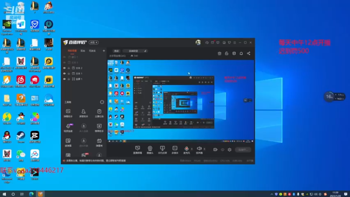The image size is (350, 197).
Task: Toggle the preview eye icon beside gear
Action: [x=223, y=150]
